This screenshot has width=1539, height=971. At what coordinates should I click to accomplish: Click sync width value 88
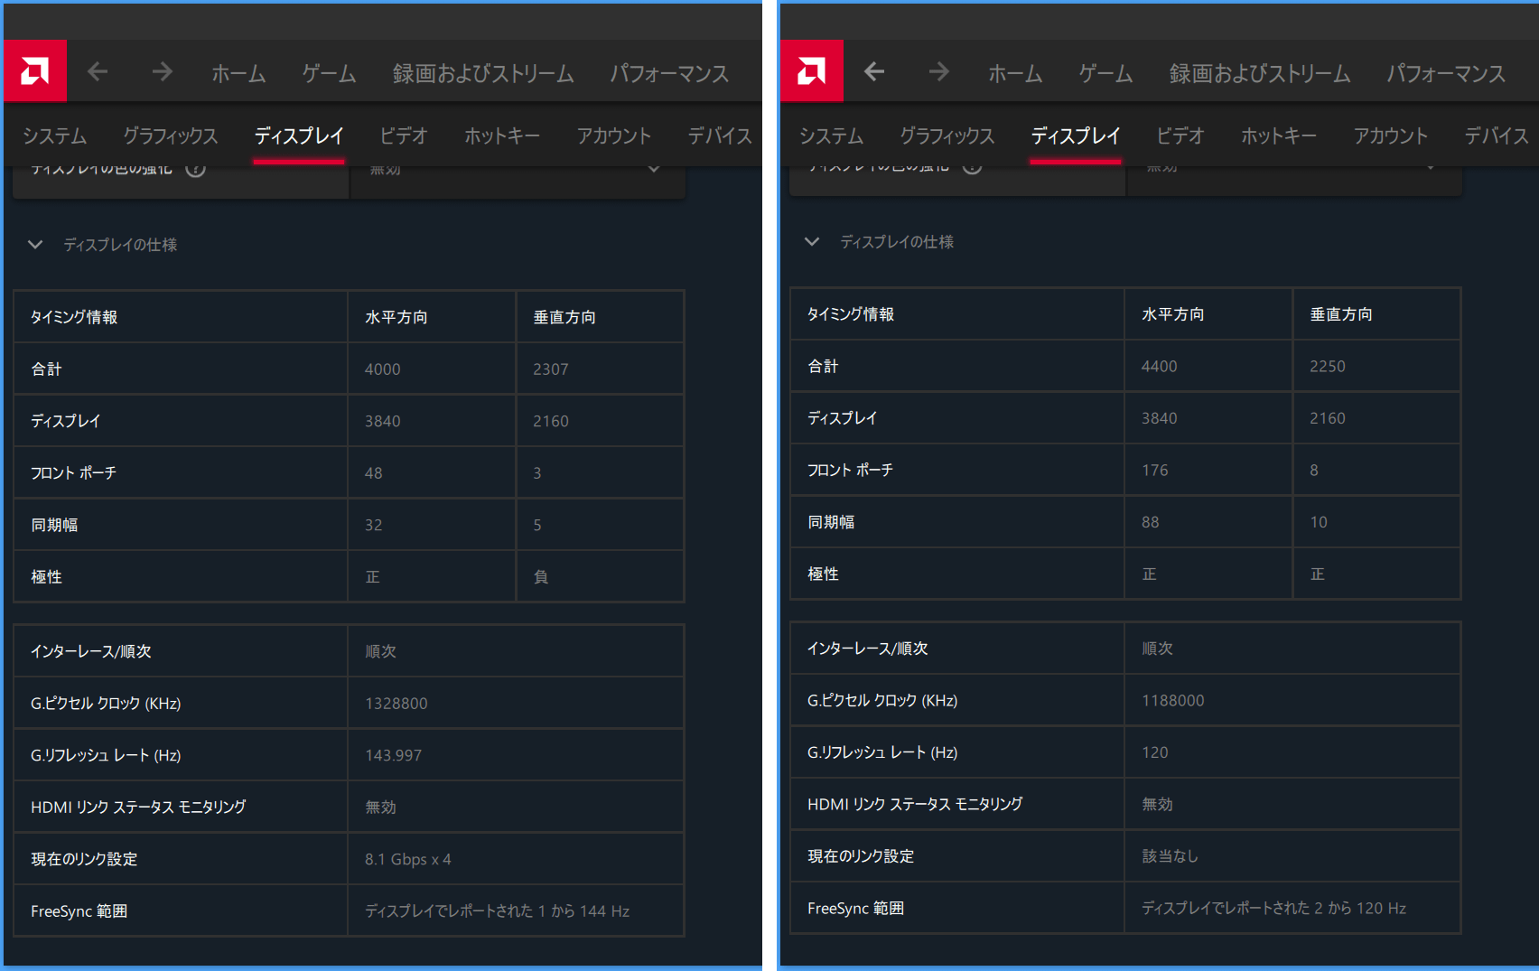(1151, 523)
